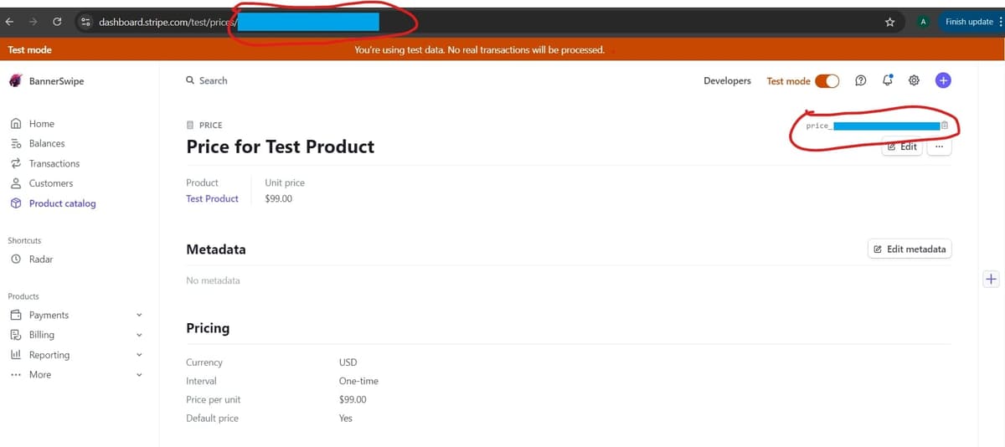Expand the Payments menu chevron

[x=139, y=316]
